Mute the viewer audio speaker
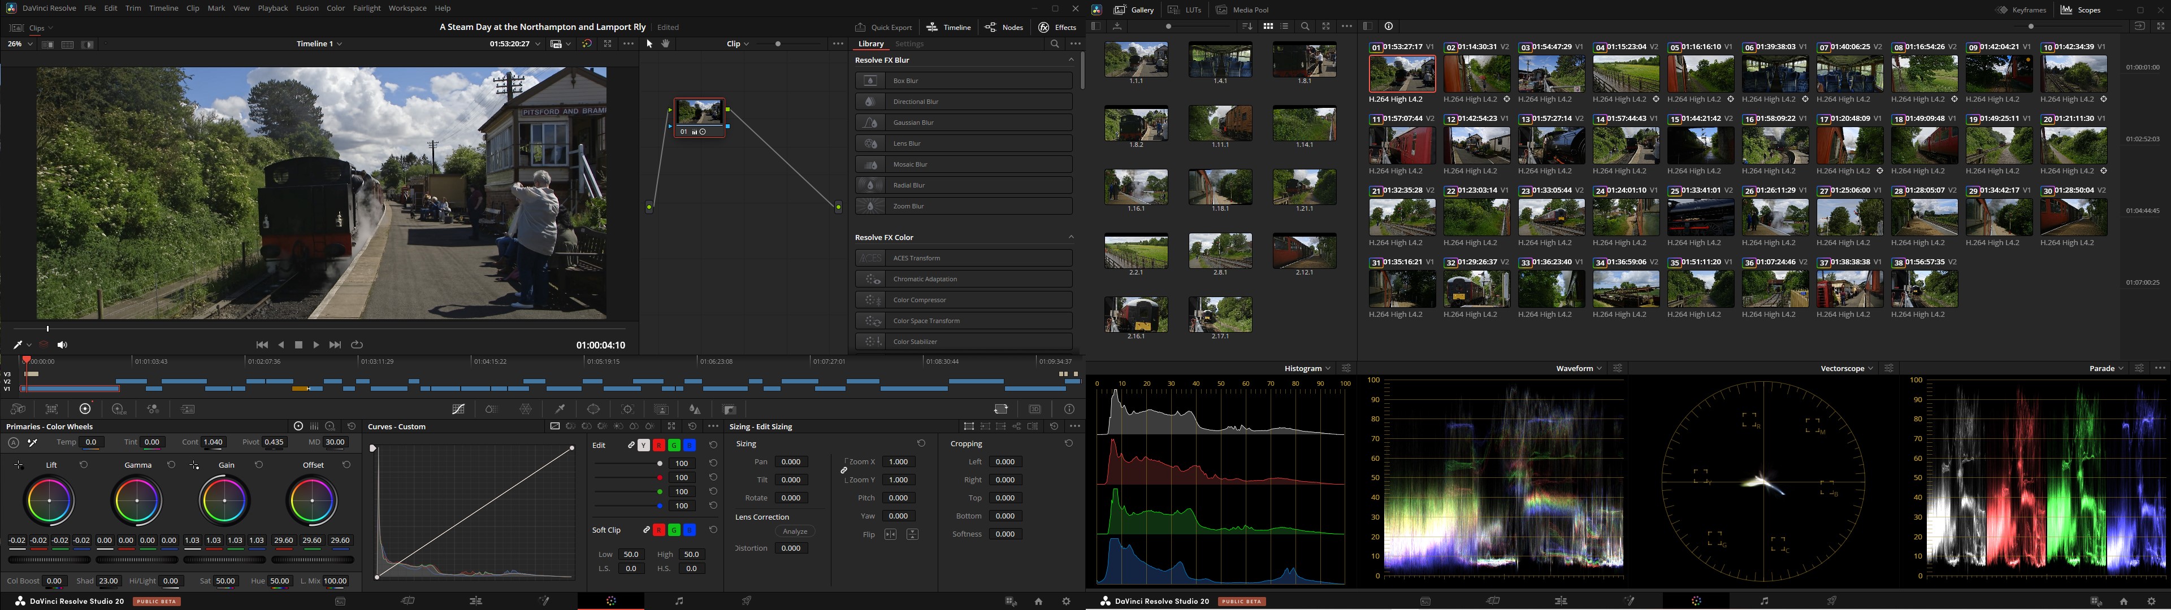This screenshot has width=2171, height=610. point(62,346)
